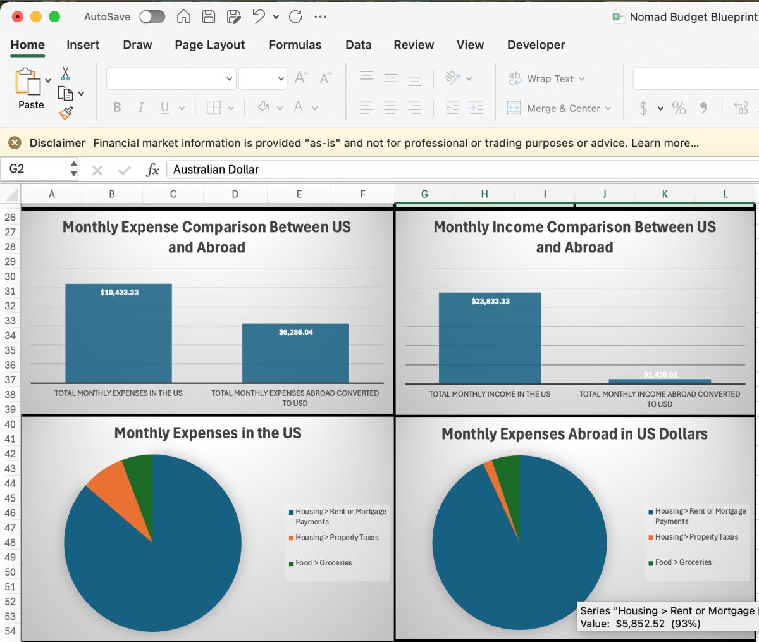The width and height of the screenshot is (759, 642).
Task: Toggle Italic formatting
Action: tap(141, 108)
